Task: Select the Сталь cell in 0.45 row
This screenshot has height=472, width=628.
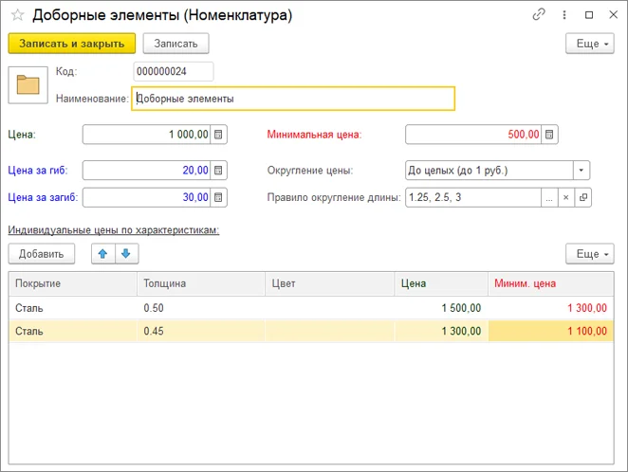Action: click(73, 331)
